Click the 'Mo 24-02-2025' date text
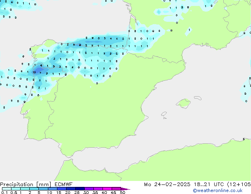This screenshot has width=251, height=194. tap(167, 184)
